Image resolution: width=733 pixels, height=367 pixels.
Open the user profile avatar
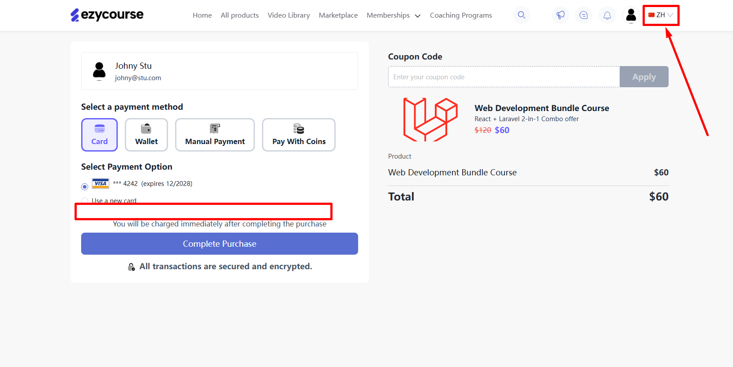tap(631, 15)
